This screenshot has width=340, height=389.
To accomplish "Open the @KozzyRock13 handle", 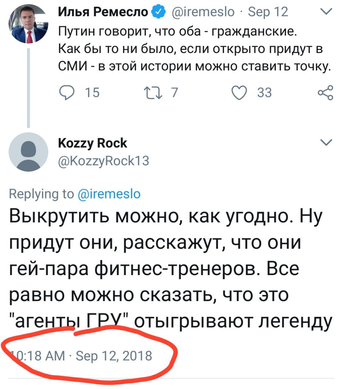I will click(x=103, y=160).
